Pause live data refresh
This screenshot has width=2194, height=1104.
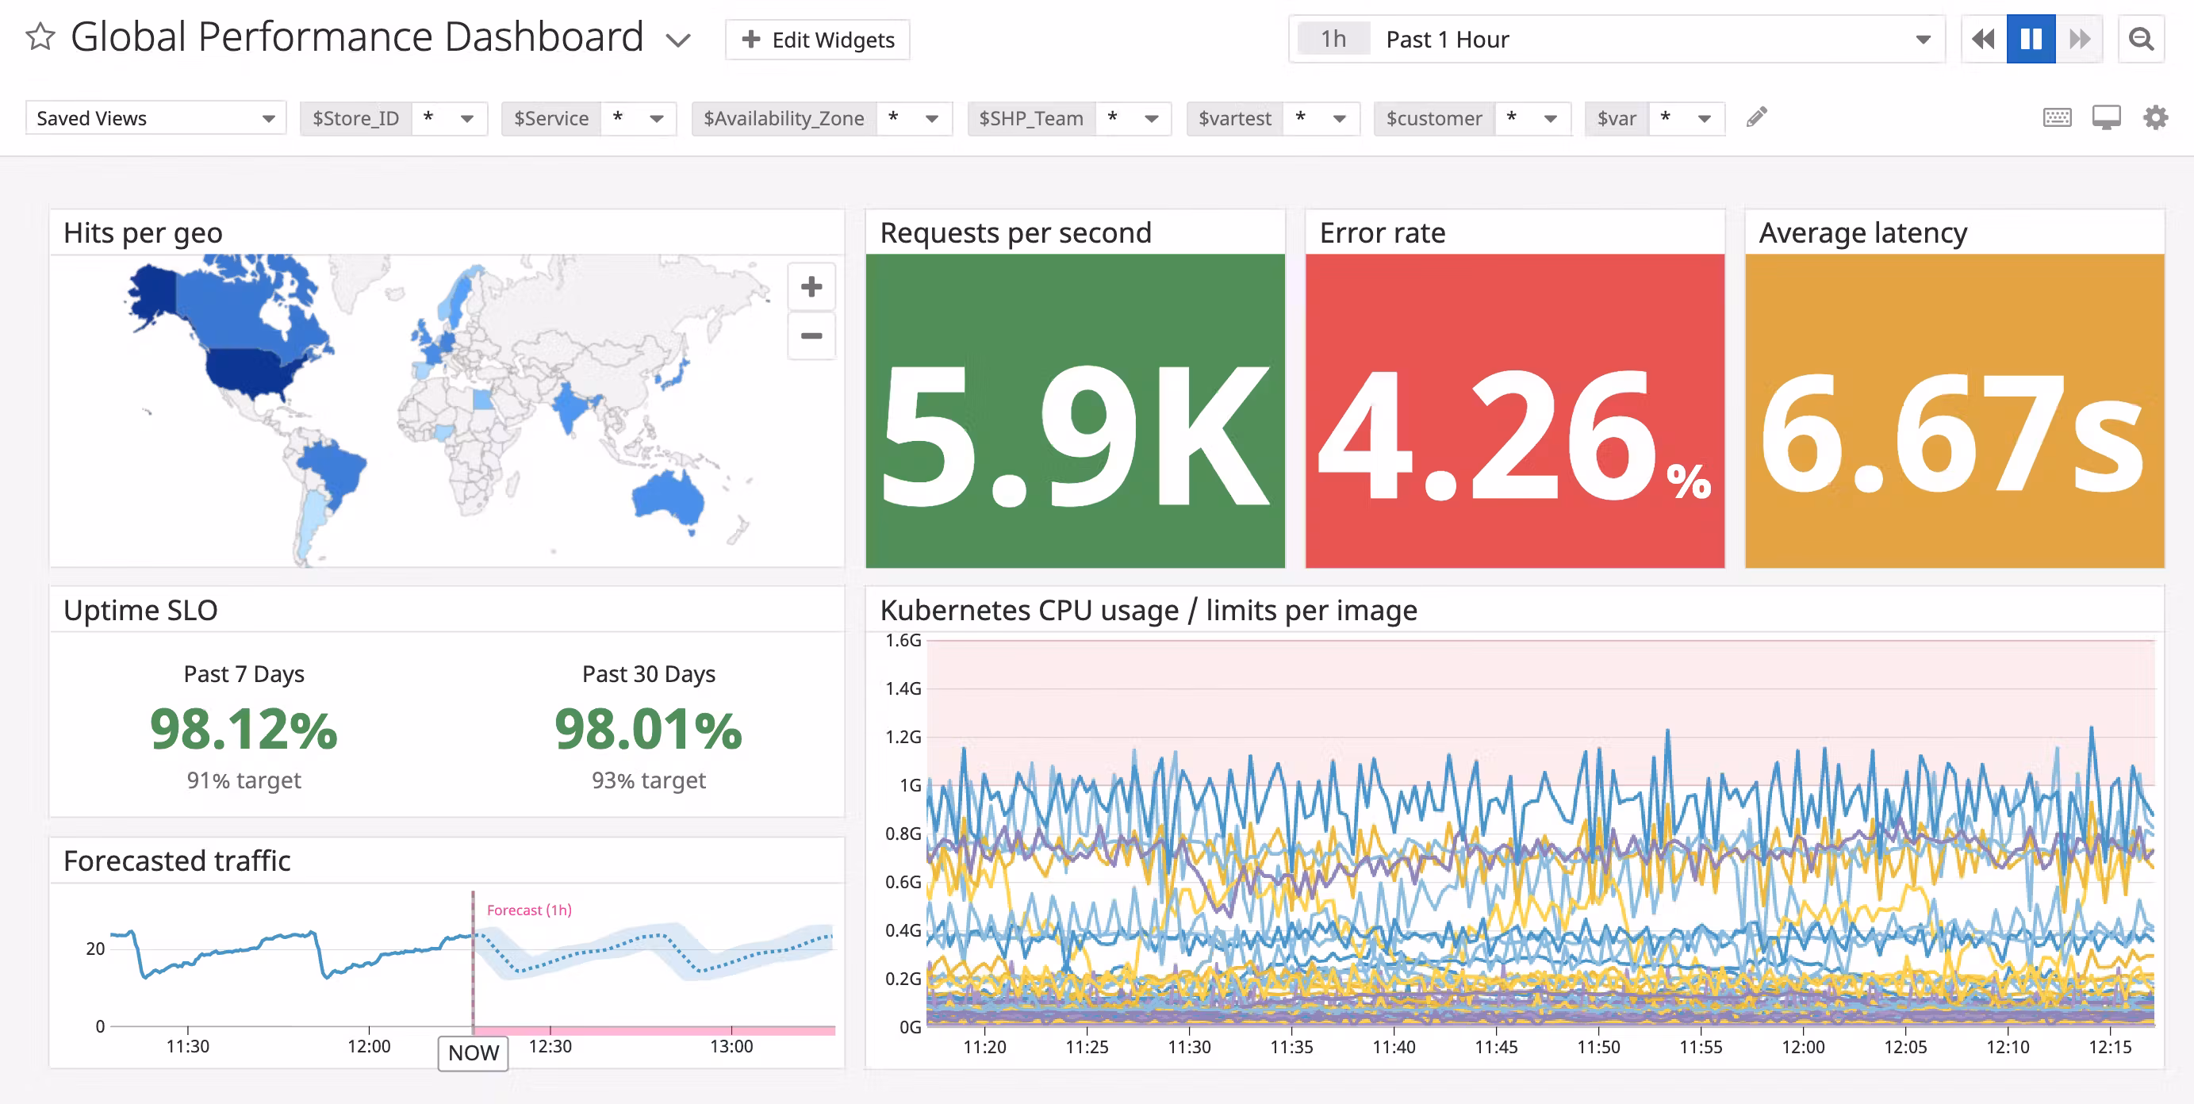[2032, 38]
